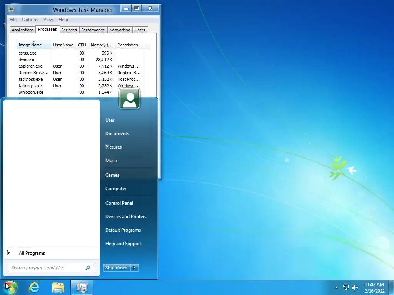Sort by Memory column header
The width and height of the screenshot is (394, 295).
point(102,45)
